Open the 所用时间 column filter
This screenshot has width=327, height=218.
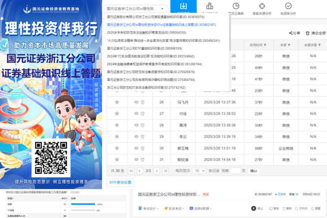tap(265, 45)
